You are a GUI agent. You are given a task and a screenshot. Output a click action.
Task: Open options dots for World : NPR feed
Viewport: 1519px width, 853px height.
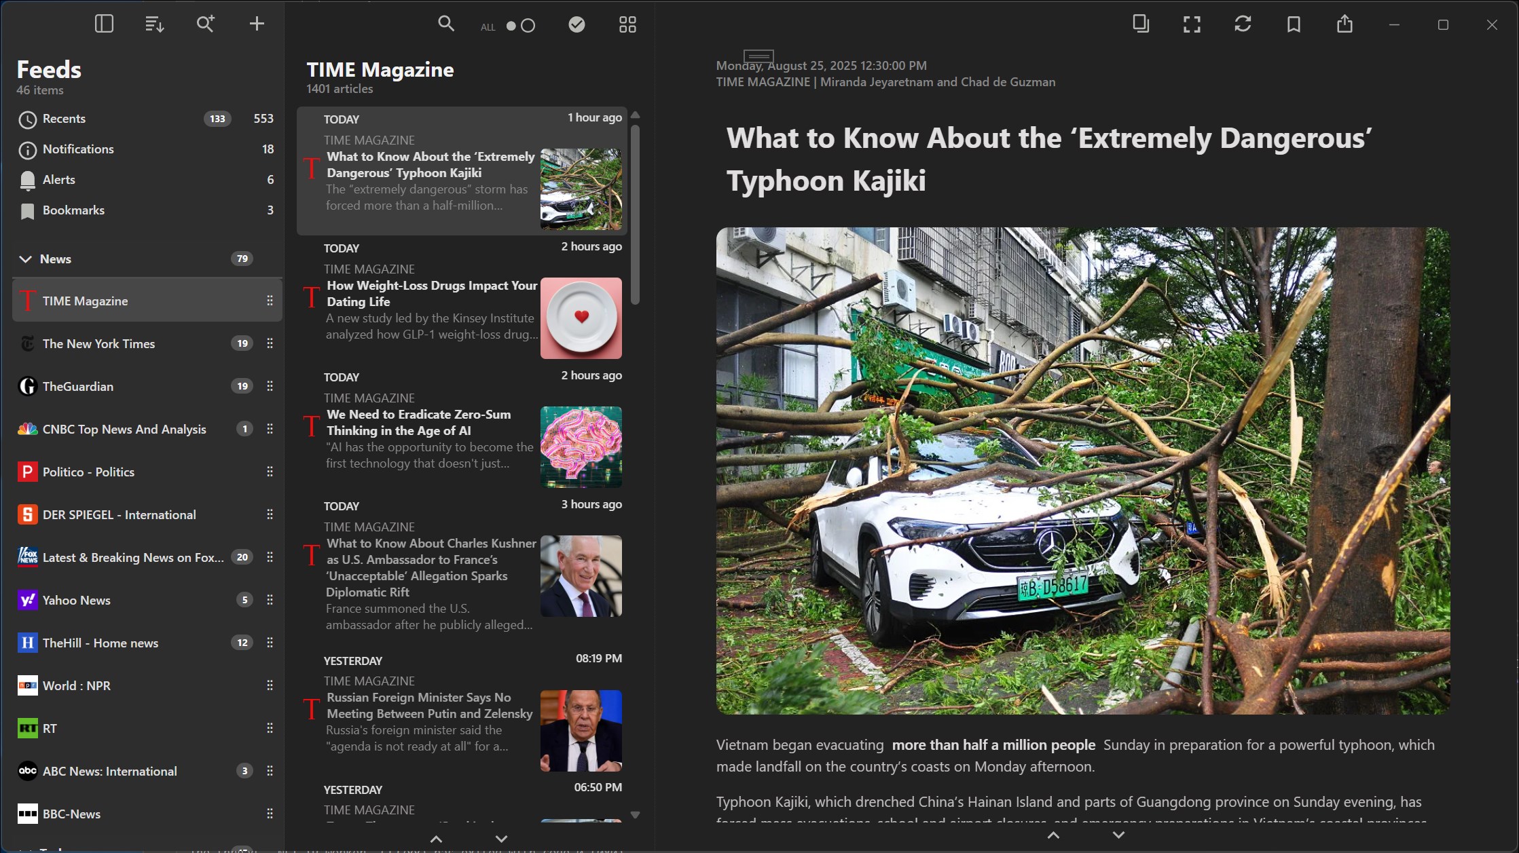point(270,685)
